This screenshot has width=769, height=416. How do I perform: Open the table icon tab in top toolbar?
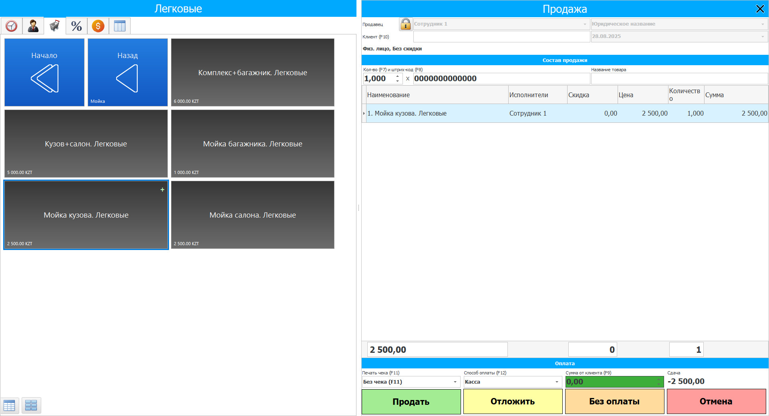point(120,26)
